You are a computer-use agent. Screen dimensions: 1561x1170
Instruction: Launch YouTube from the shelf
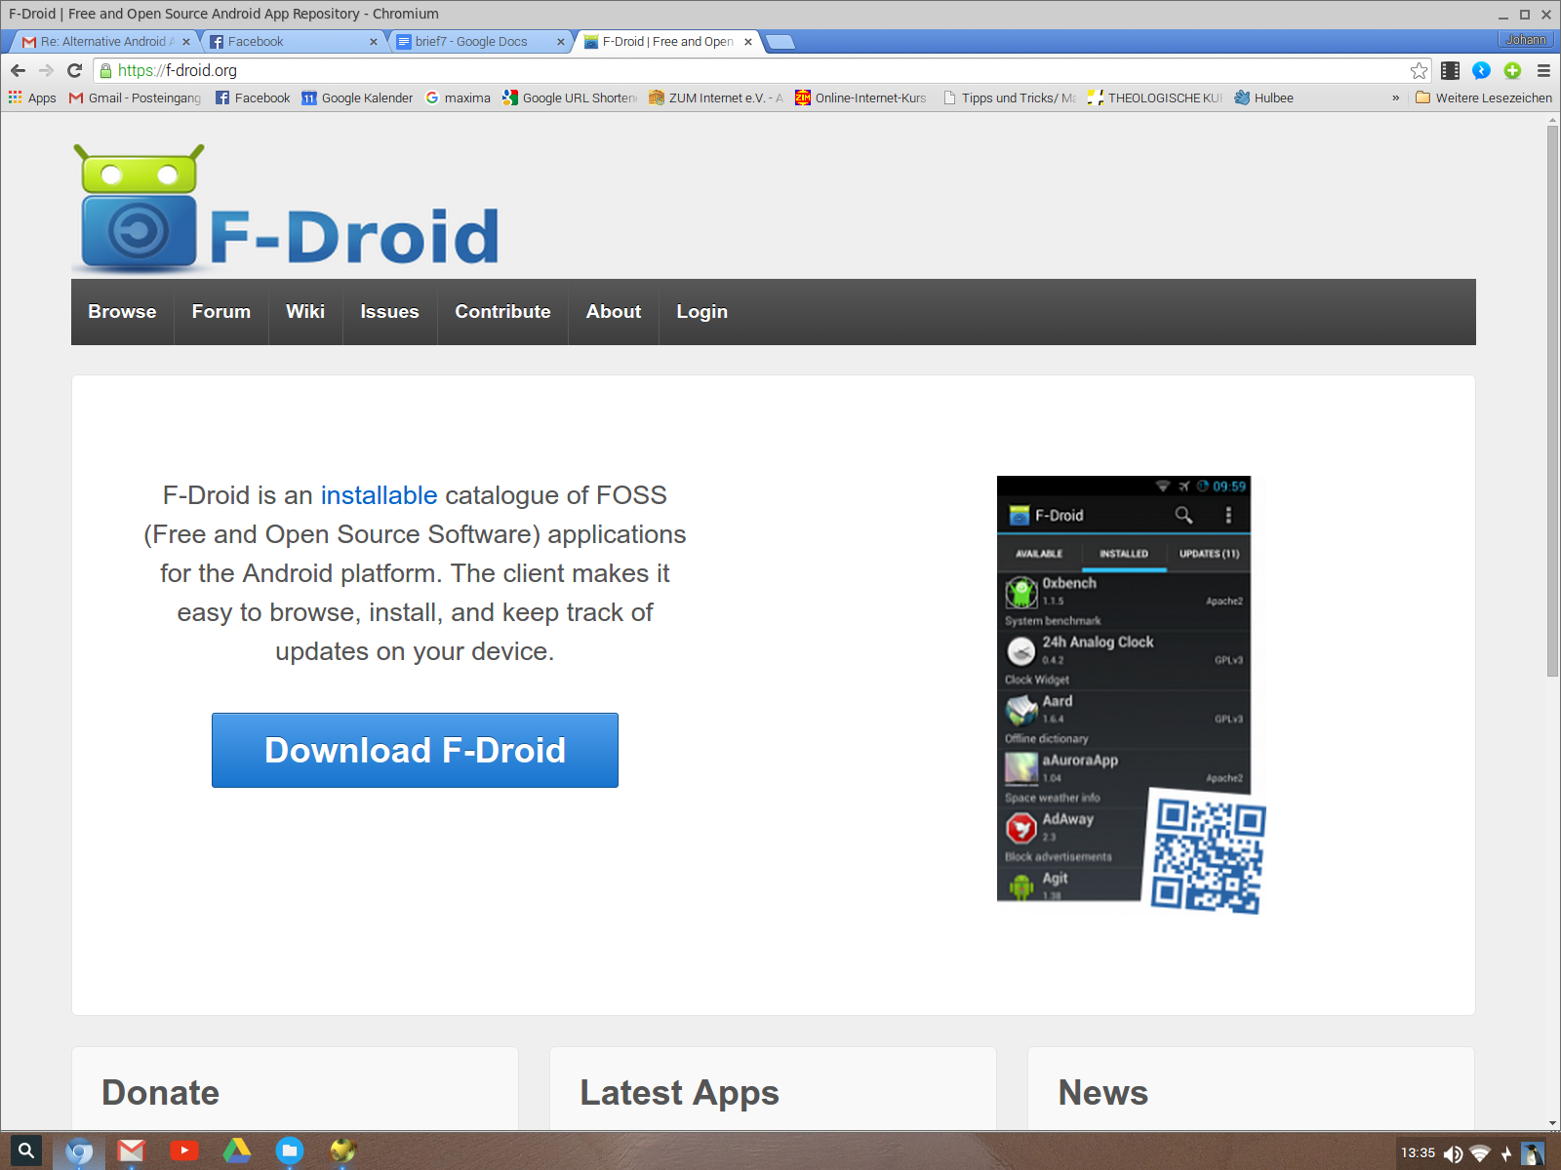coord(184,1151)
